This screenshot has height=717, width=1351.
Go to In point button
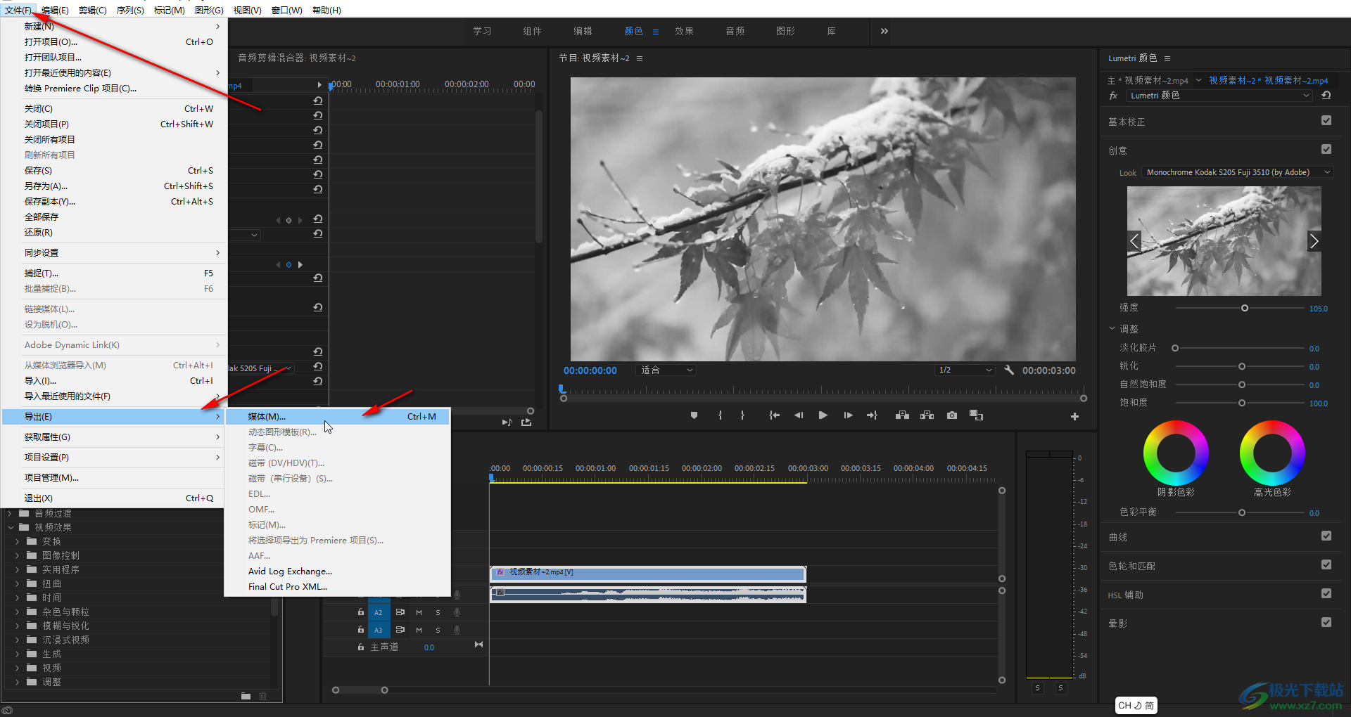point(774,415)
